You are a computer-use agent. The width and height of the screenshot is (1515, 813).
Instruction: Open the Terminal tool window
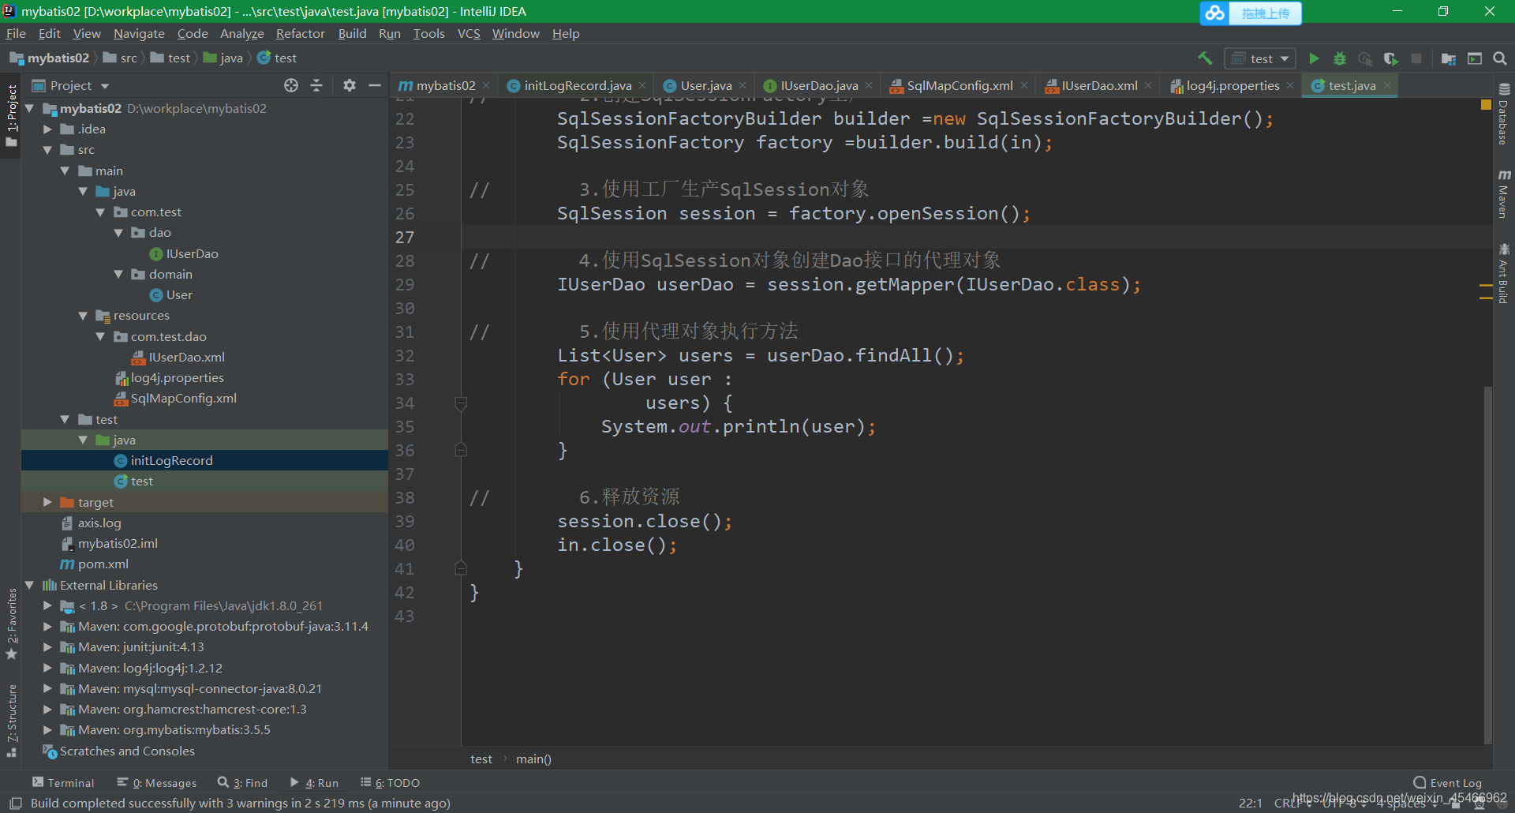(63, 782)
